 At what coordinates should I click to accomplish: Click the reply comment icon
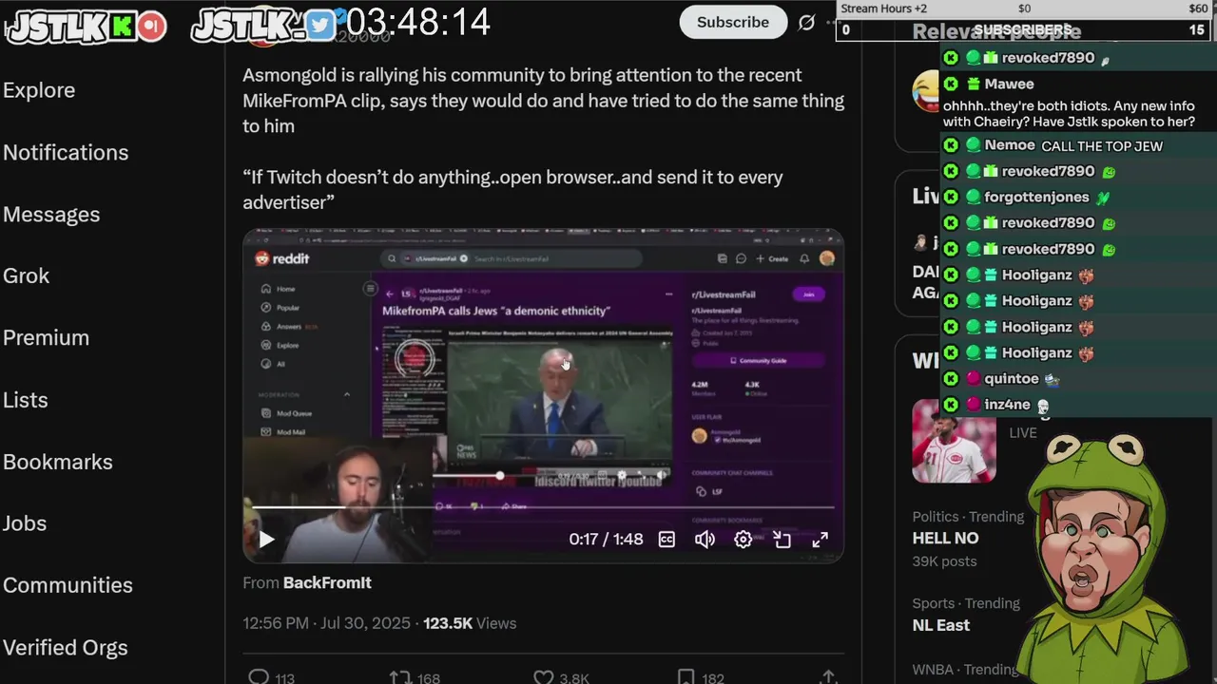[259, 676]
